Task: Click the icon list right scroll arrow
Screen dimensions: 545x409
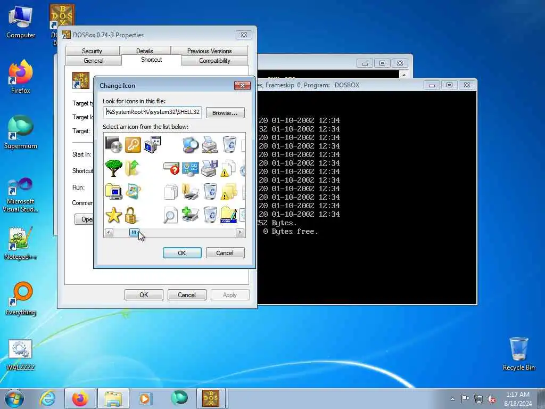Action: pyautogui.click(x=240, y=232)
